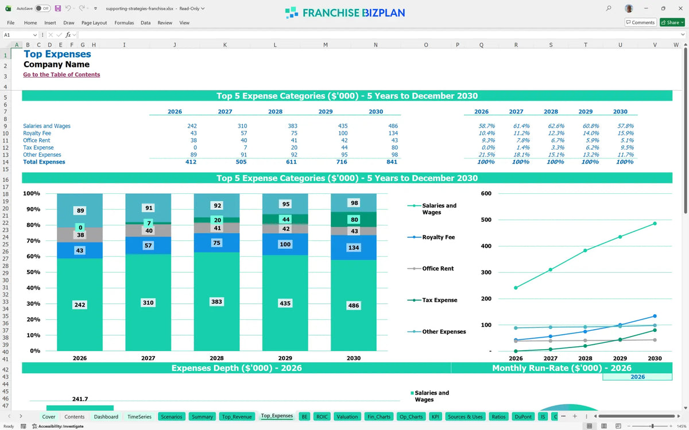Image resolution: width=689 pixels, height=430 pixels.
Task: Click the zoom out minus button
Action: point(630,426)
